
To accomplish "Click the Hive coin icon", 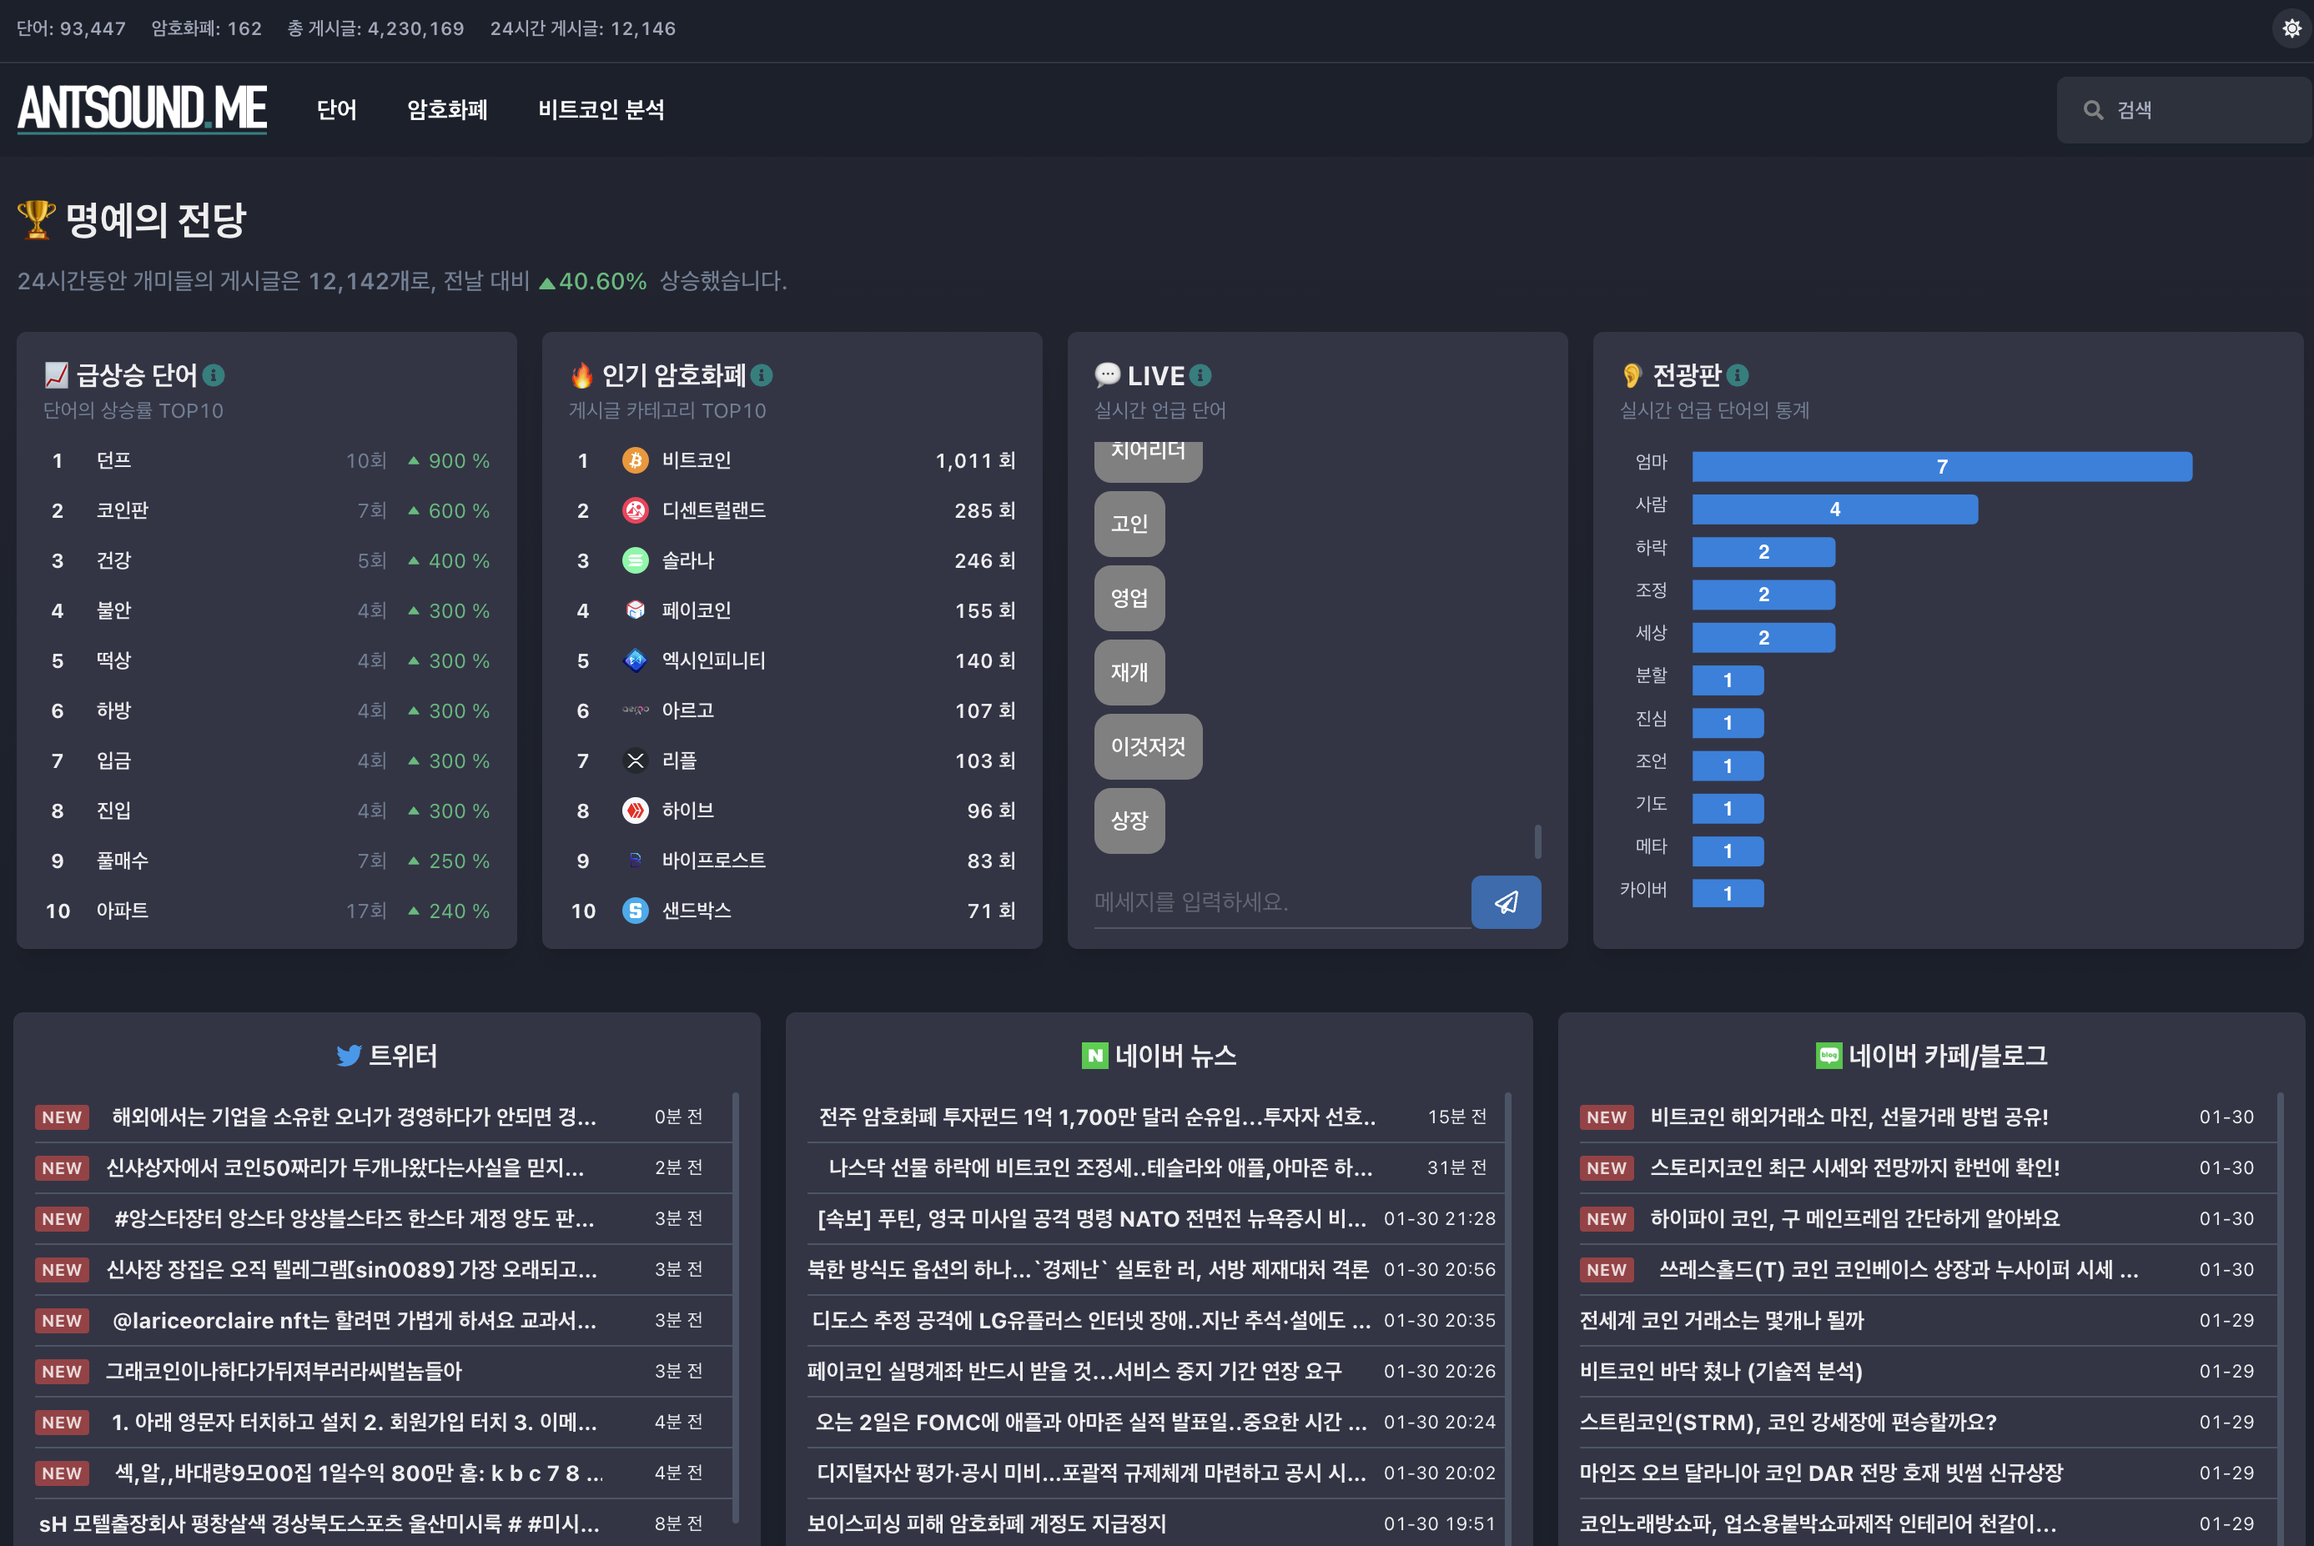I will coord(635,811).
